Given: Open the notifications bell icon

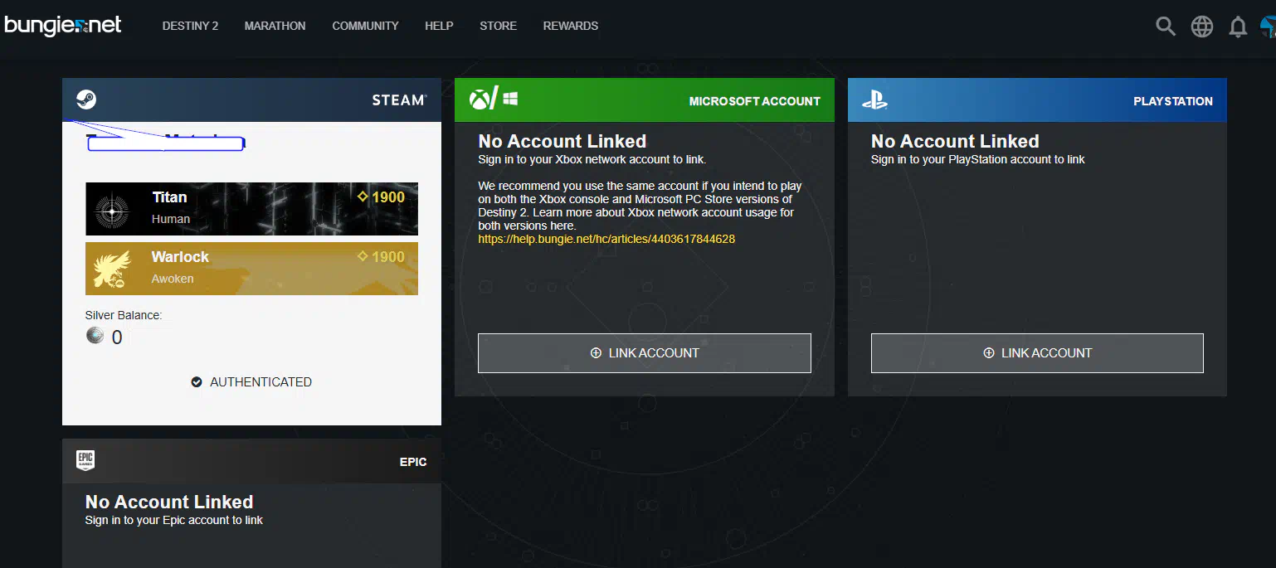Looking at the screenshot, I should [x=1238, y=27].
